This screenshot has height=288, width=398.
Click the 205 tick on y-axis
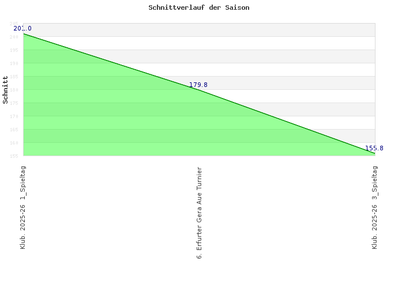pos(14,24)
